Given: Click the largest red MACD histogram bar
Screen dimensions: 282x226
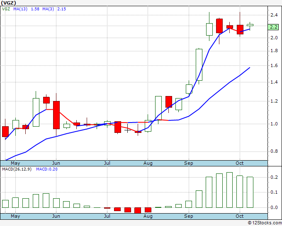Looking at the screenshot, I should click(x=138, y=210).
